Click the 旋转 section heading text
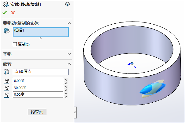The width and height of the screenshot is (185, 123). (7, 64)
